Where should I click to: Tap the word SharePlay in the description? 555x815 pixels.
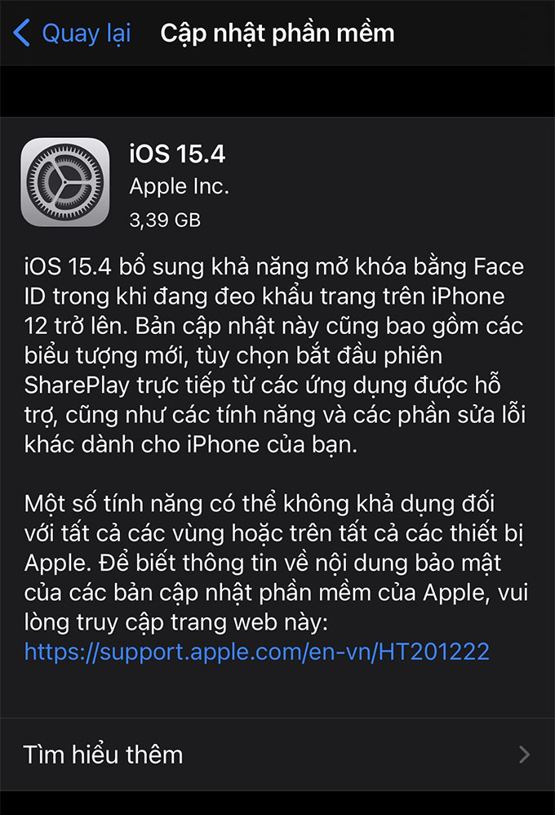(77, 385)
